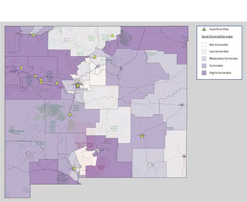Image resolution: width=247 pixels, height=202 pixels.
Task: Select Superfund triangle just north of the white central counties
Action: click(95, 57)
